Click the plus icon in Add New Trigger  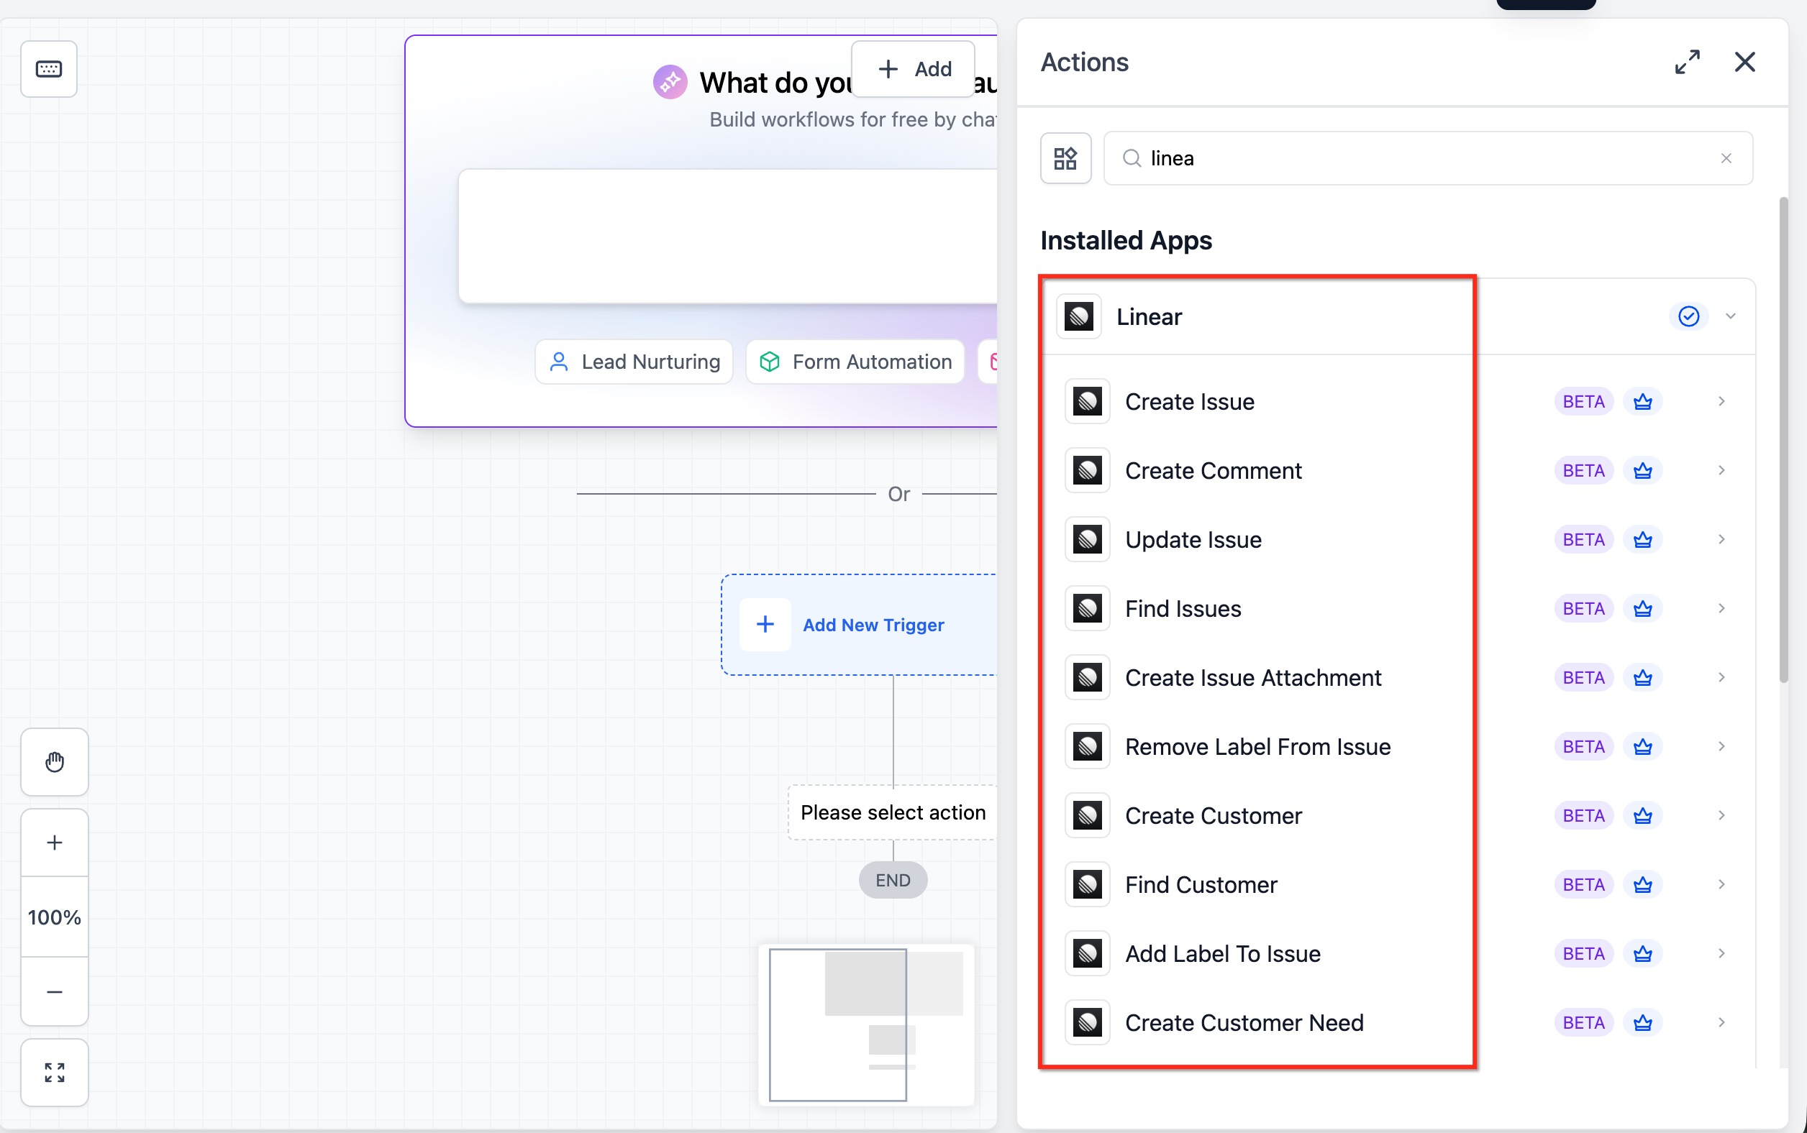click(765, 624)
